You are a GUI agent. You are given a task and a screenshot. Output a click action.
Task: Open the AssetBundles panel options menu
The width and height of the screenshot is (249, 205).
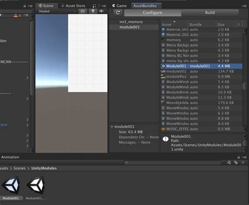244,6
